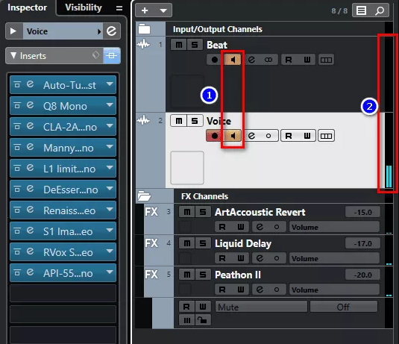Click the add track plus button

point(145,10)
